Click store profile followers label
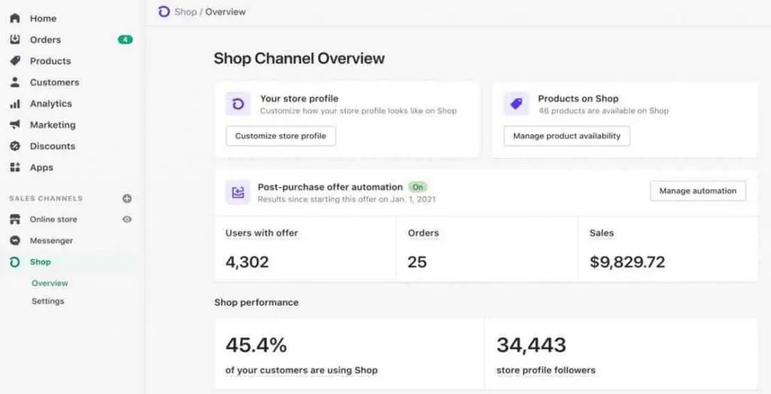The width and height of the screenshot is (771, 394). [x=546, y=371]
